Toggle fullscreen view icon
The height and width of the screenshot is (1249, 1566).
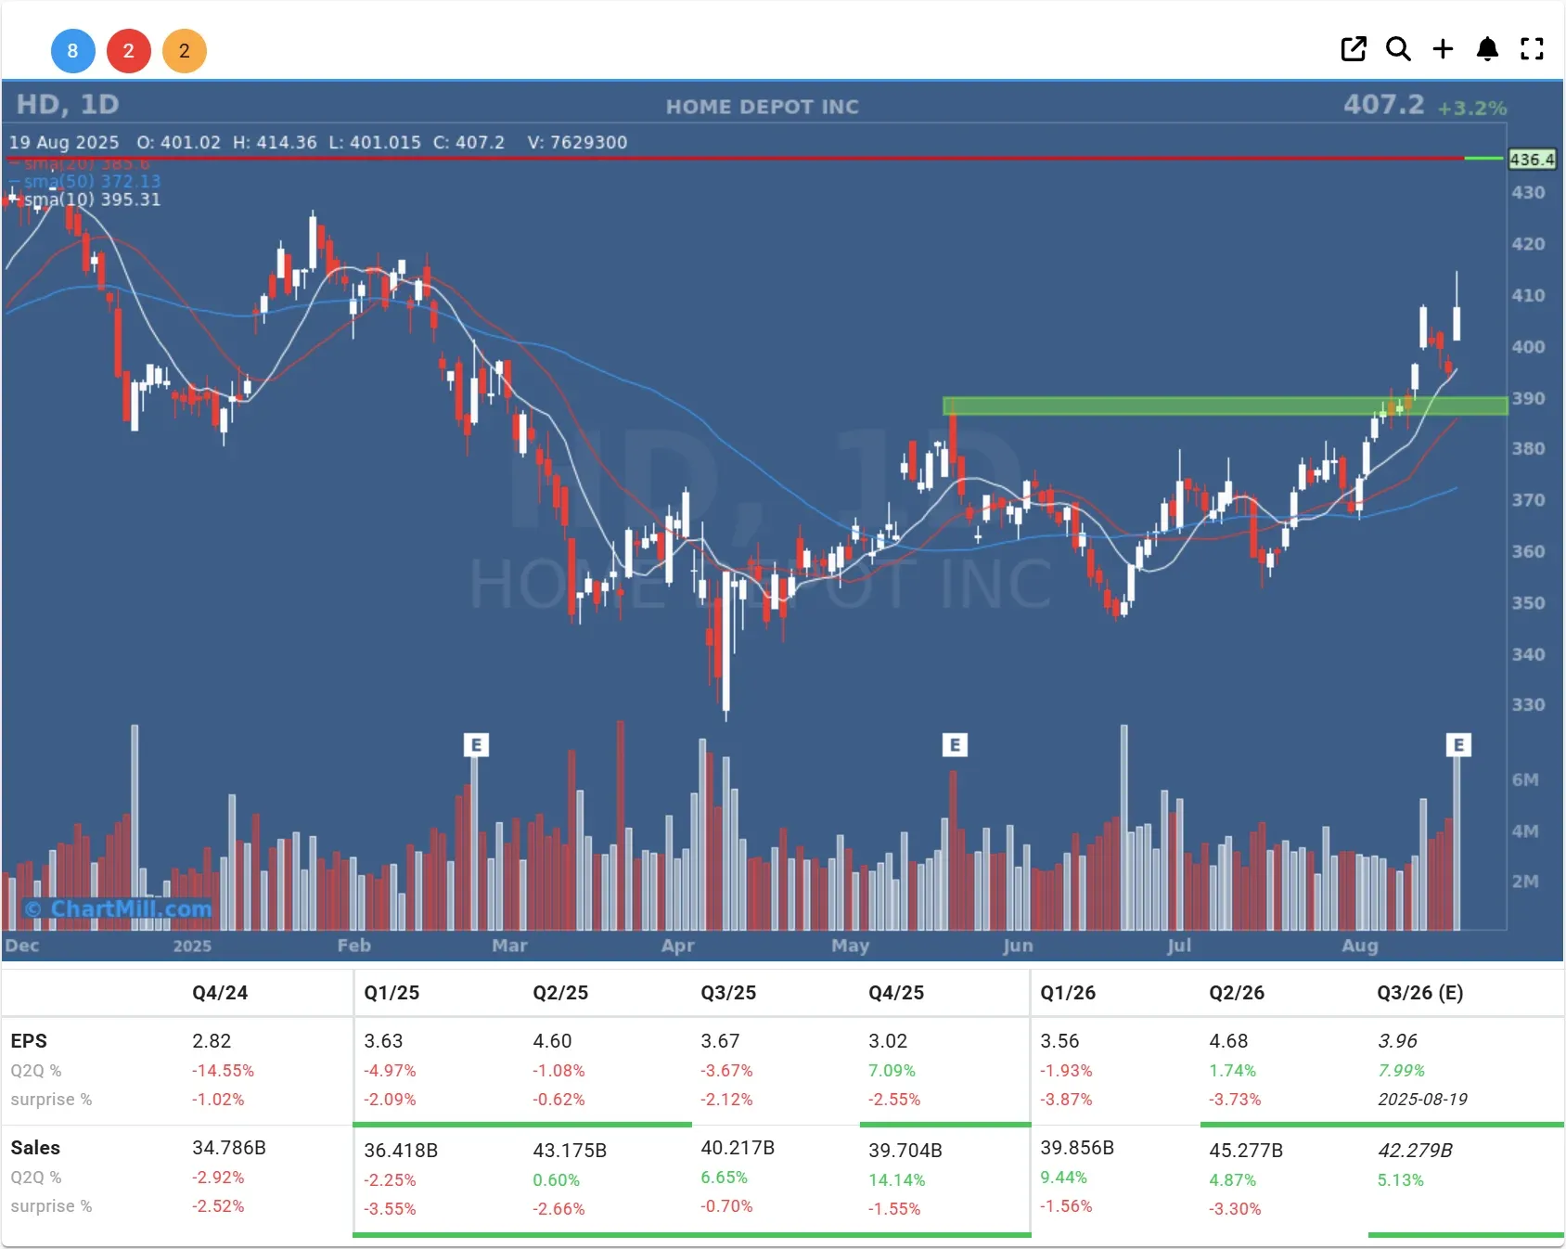pos(1532,49)
